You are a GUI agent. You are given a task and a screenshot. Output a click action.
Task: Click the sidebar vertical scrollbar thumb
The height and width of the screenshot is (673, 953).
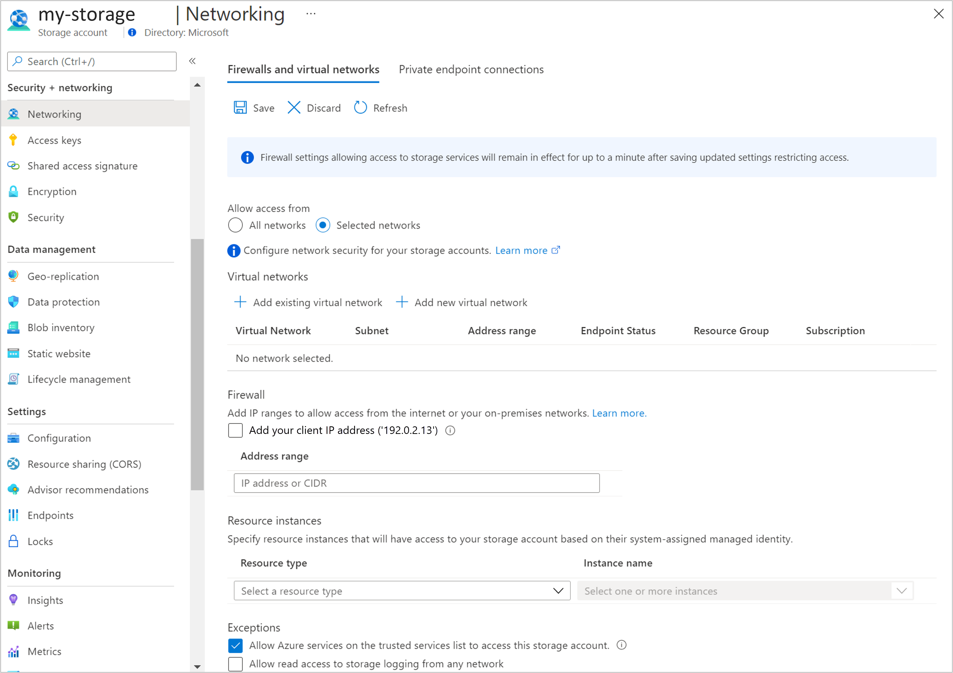tap(197, 365)
